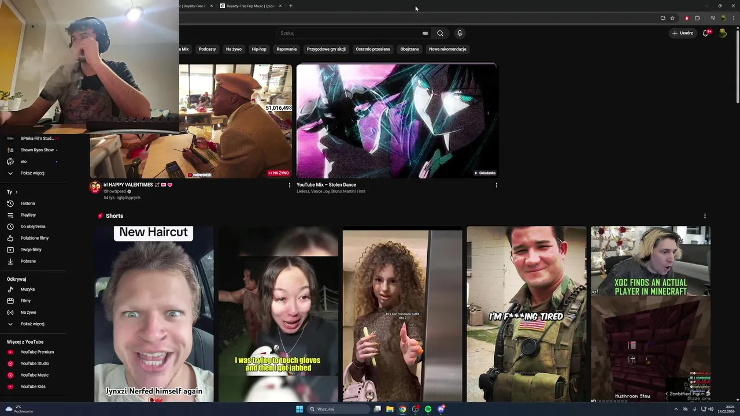The image size is (740, 416).
Task: Bookmark this page with the star icon
Action: pos(672,18)
